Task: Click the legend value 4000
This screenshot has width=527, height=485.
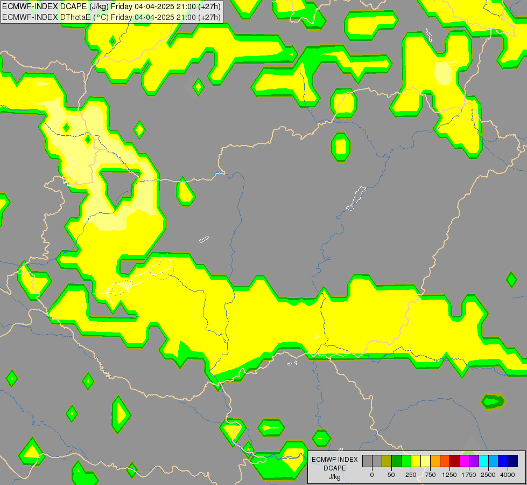Action: 508,475
